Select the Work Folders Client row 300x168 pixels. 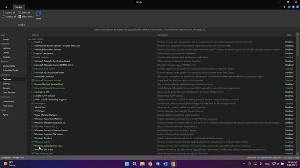pos(43,154)
